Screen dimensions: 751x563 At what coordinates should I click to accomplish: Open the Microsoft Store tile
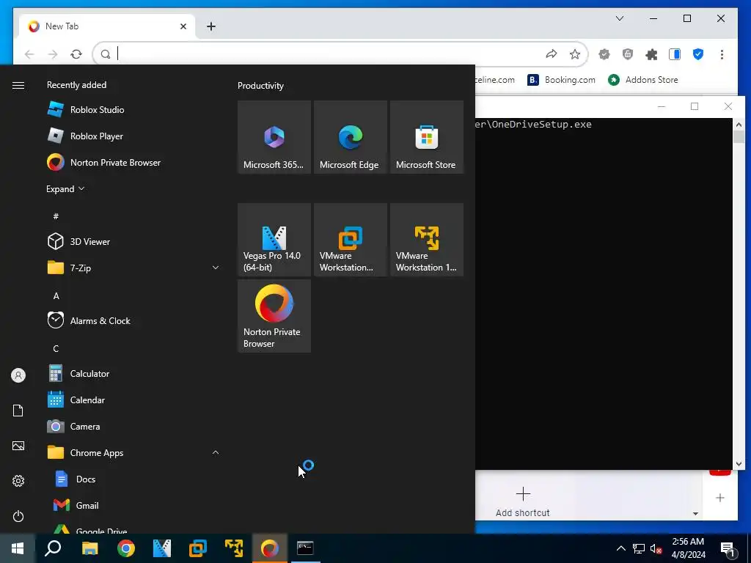(426, 137)
